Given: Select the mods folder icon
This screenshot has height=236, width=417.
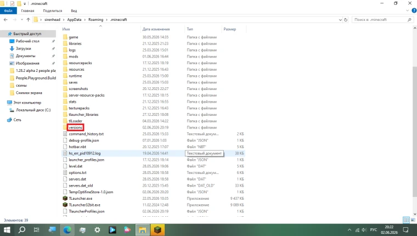Looking at the screenshot, I should click(65, 57).
